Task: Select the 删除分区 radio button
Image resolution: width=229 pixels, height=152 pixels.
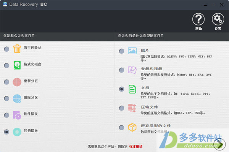Action: tap(6, 99)
